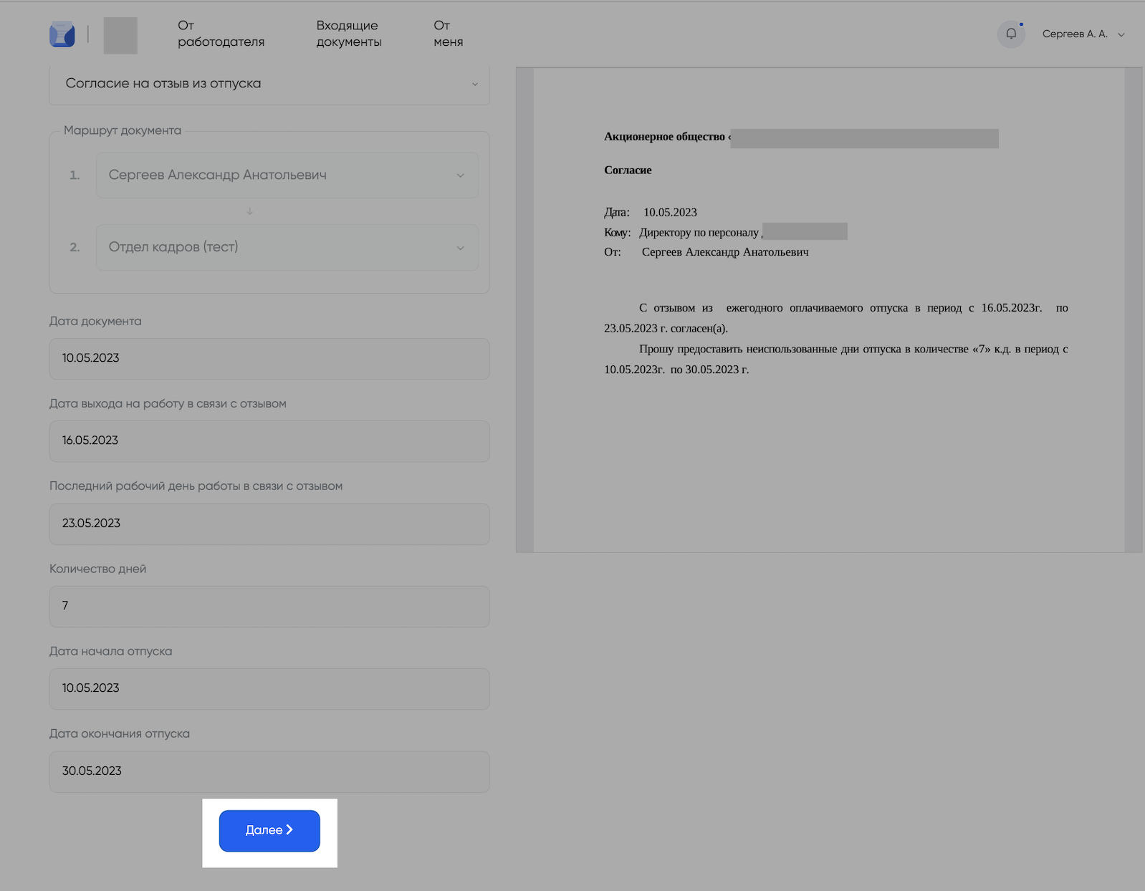This screenshot has height=891, width=1145.
Task: Click the 'Дата окончания отпуска' field
Action: click(x=269, y=771)
